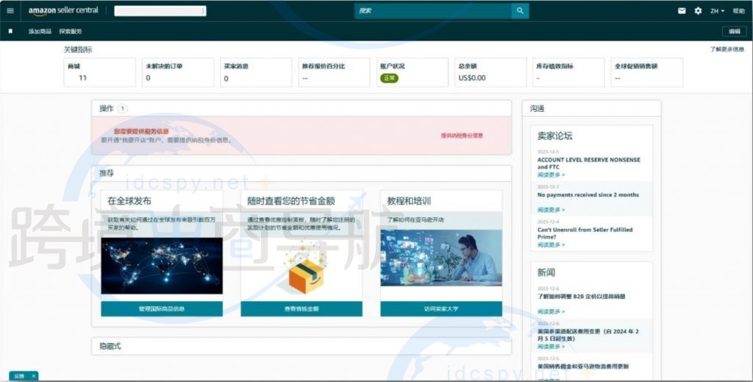Expand the 隐藏式 section
This screenshot has width=753, height=382.
(301, 346)
